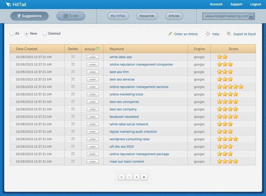Open the Articles tab
Screen dimensions: 266x196
174,16
